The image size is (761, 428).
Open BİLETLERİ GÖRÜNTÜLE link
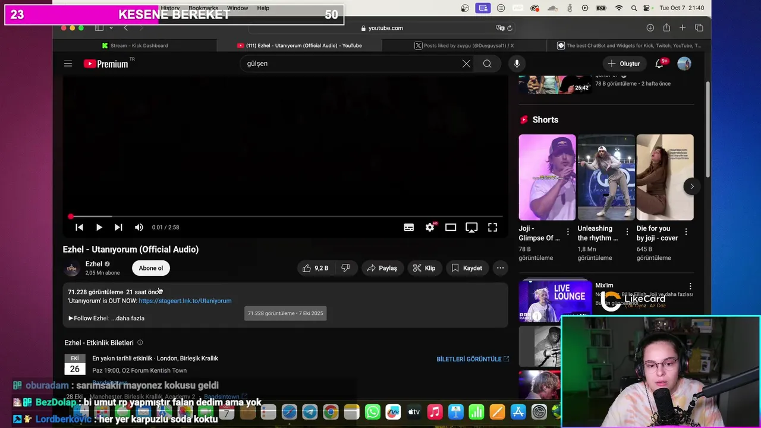pos(473,359)
